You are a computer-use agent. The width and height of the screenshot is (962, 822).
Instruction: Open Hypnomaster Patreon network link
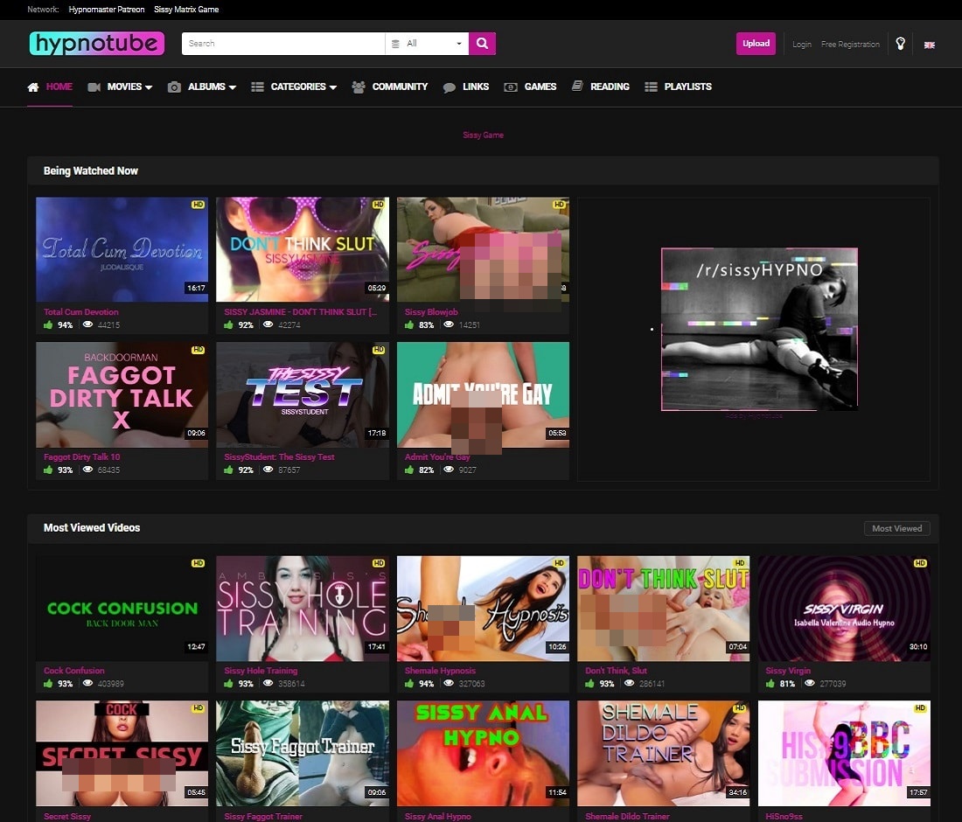pos(107,10)
